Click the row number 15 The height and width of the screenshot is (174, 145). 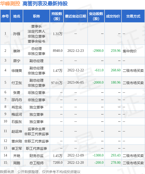click(5, 162)
